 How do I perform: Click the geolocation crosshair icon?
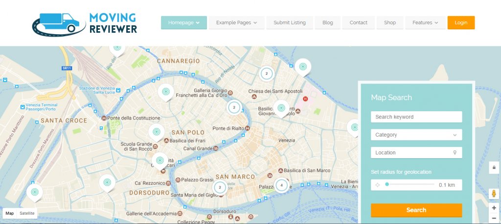[x=377, y=185]
